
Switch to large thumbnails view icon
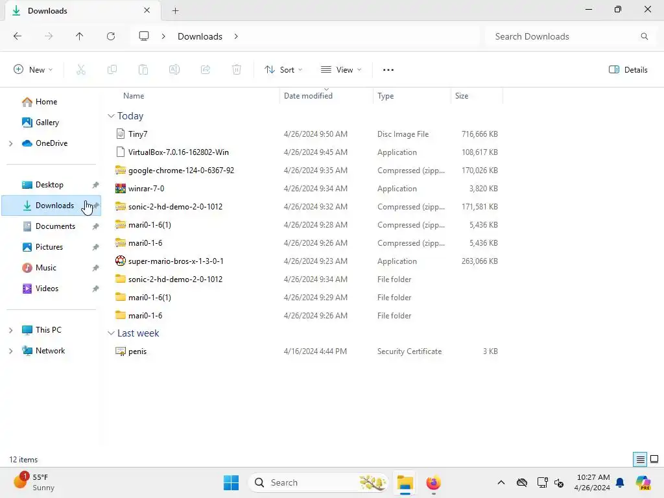[x=654, y=460]
